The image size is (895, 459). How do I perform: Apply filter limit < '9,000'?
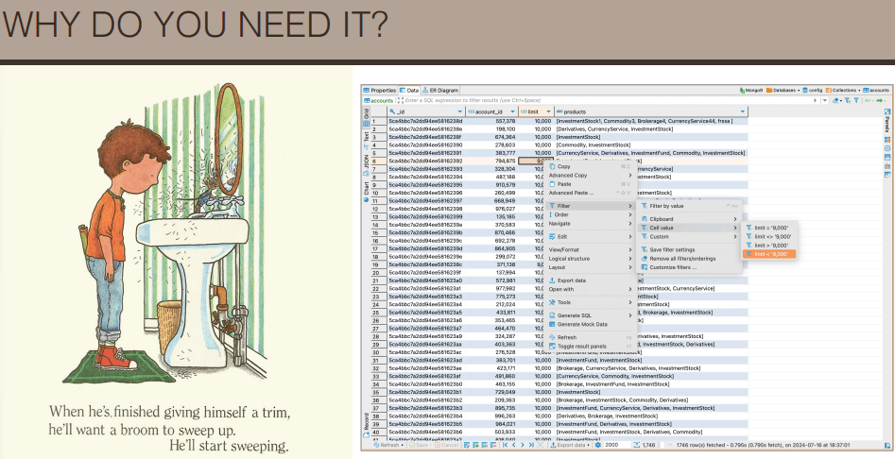click(769, 254)
